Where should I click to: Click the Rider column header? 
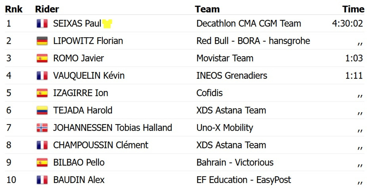pos(47,9)
